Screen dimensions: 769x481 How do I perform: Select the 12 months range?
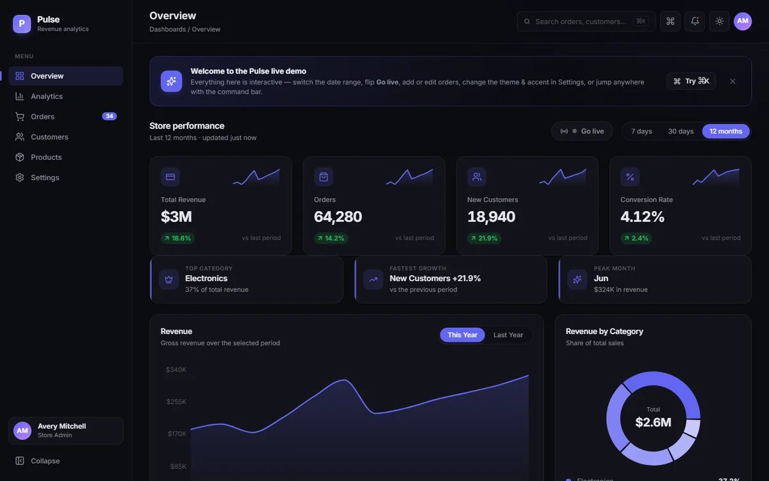(726, 131)
